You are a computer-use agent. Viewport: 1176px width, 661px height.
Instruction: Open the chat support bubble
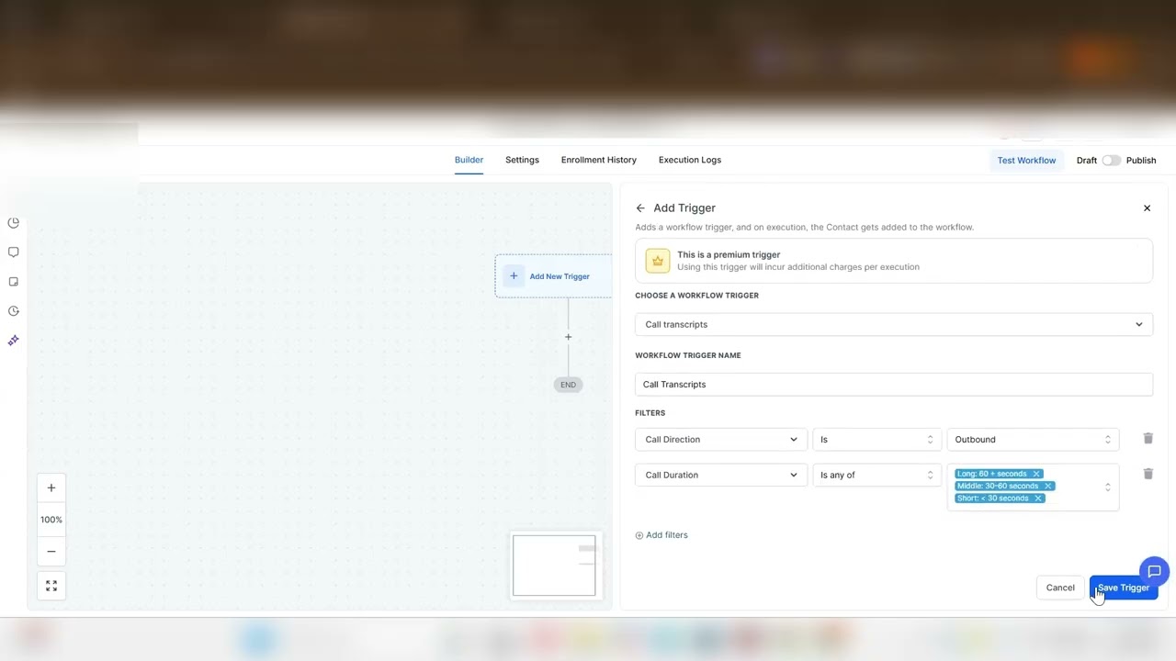tap(1154, 571)
